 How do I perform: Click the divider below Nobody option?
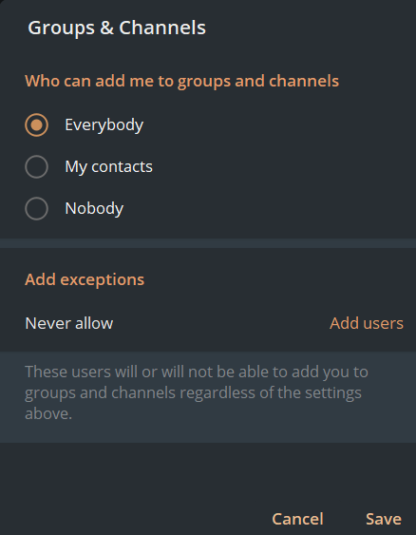point(208,243)
